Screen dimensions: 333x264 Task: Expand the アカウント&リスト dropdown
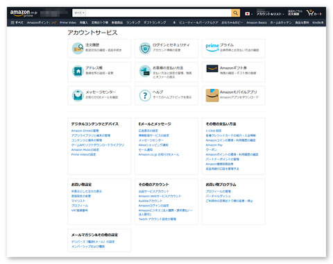click(x=270, y=14)
